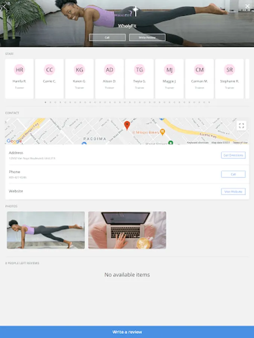The image size is (254, 338).
Task: Open the plank exercise photo thumbnail
Action: pos(46,230)
